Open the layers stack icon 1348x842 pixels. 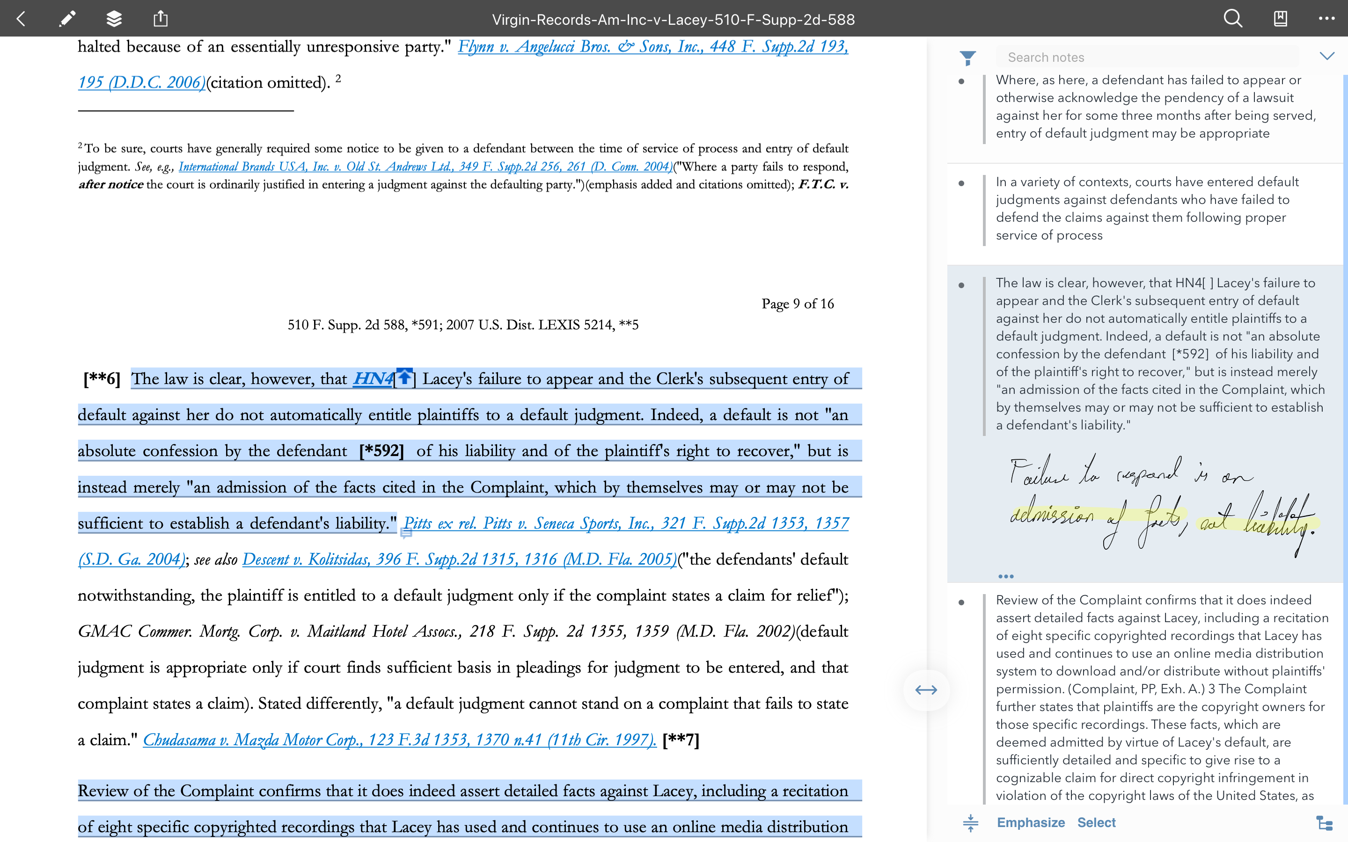pos(114,19)
